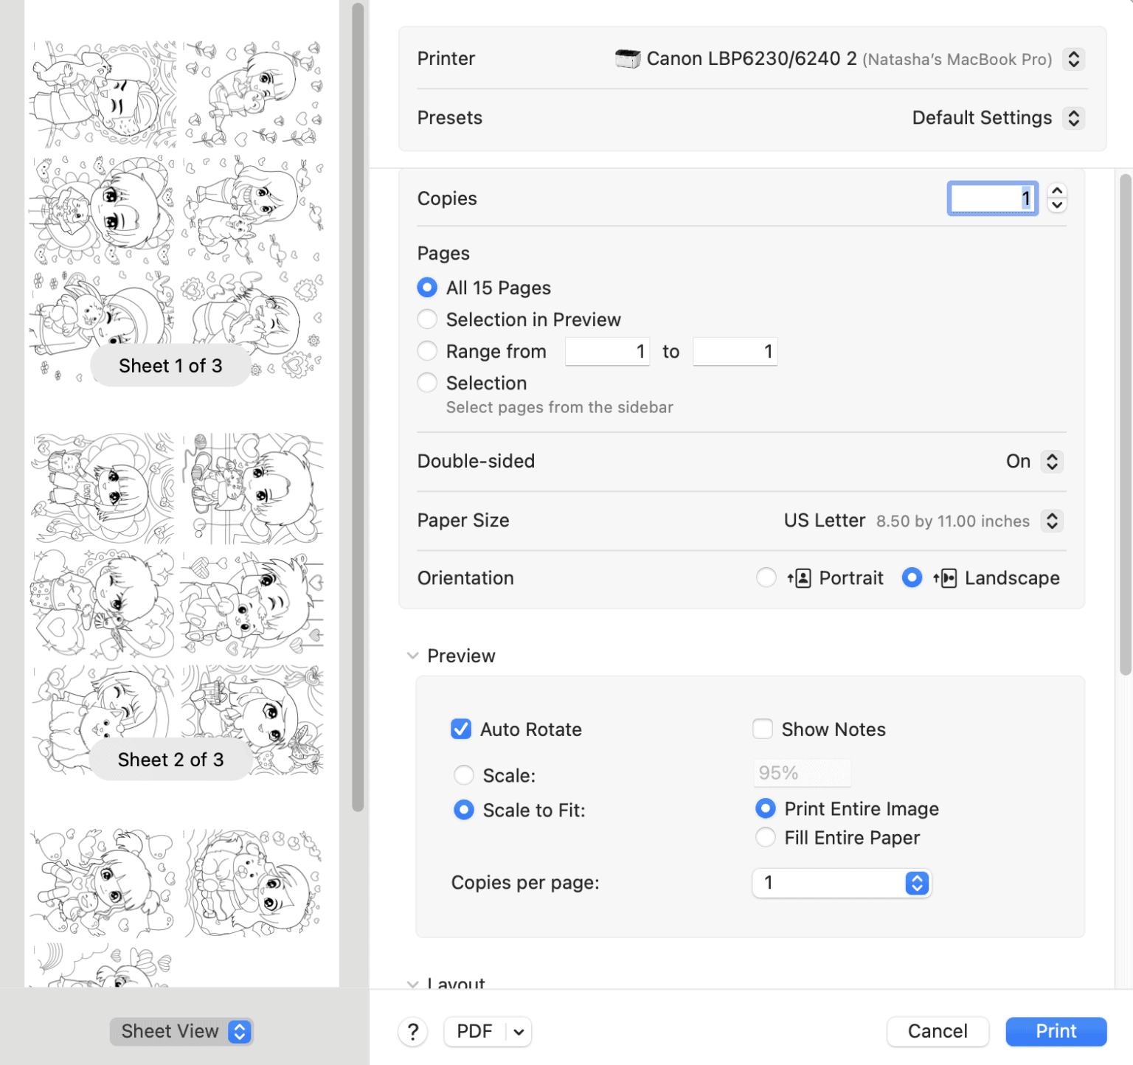Viewport: 1133px width, 1065px height.
Task: Click the print options panel scrollbar
Action: click(1126, 424)
